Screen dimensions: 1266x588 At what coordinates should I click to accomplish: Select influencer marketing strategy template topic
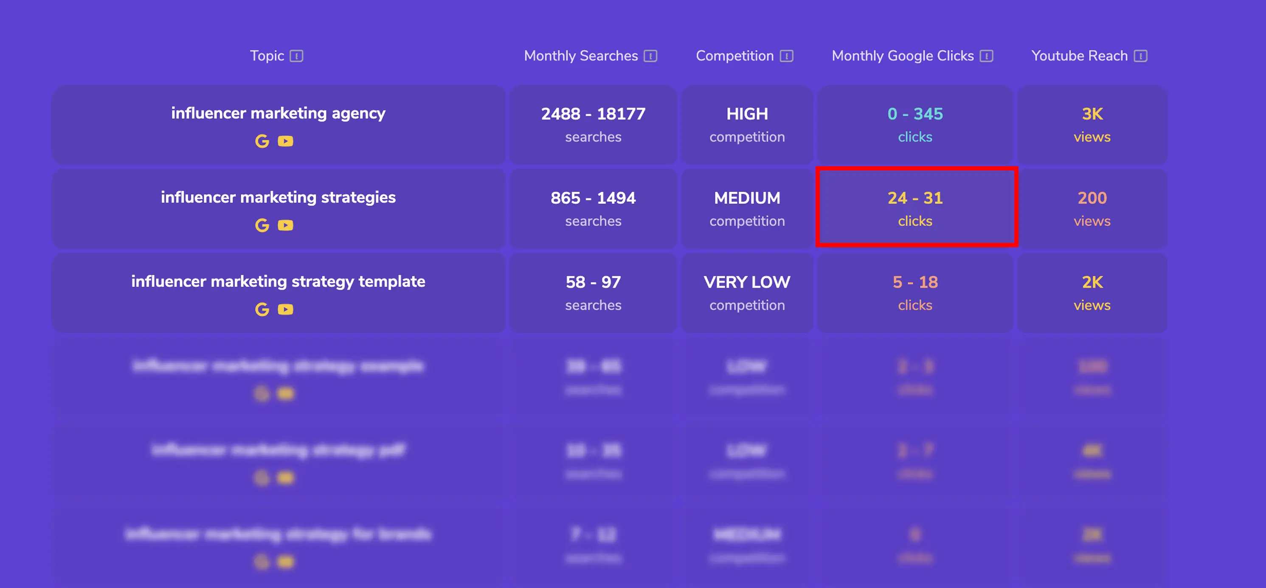click(278, 281)
